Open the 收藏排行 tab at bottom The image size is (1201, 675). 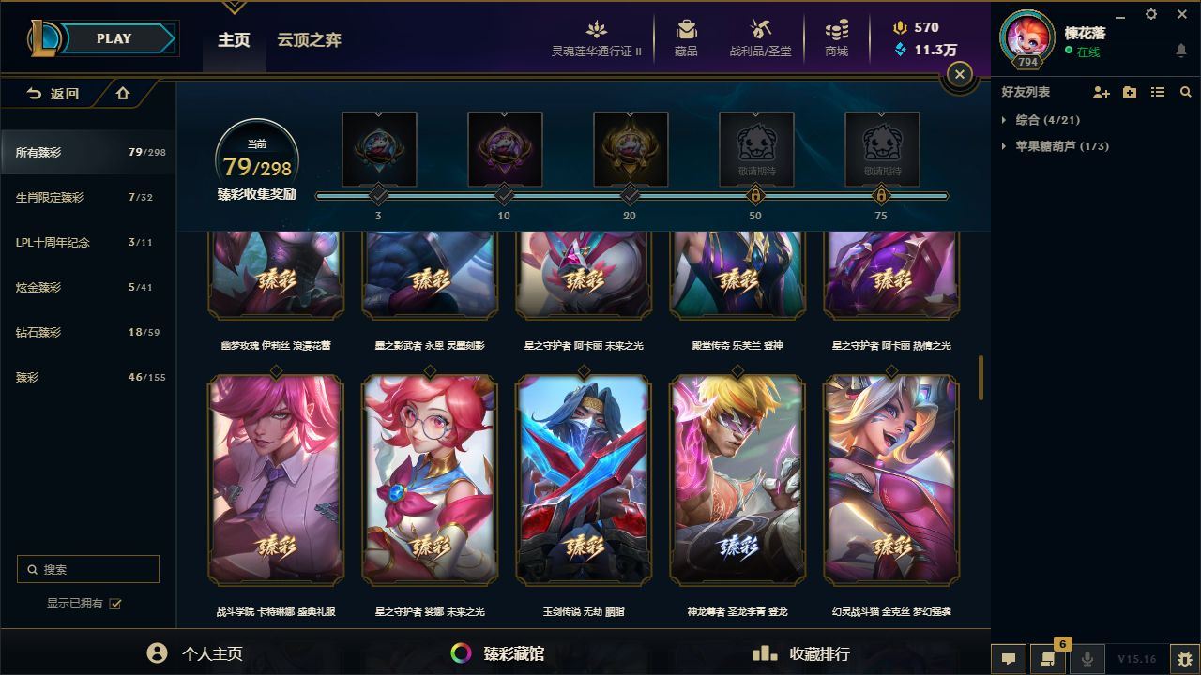pyautogui.click(x=801, y=653)
